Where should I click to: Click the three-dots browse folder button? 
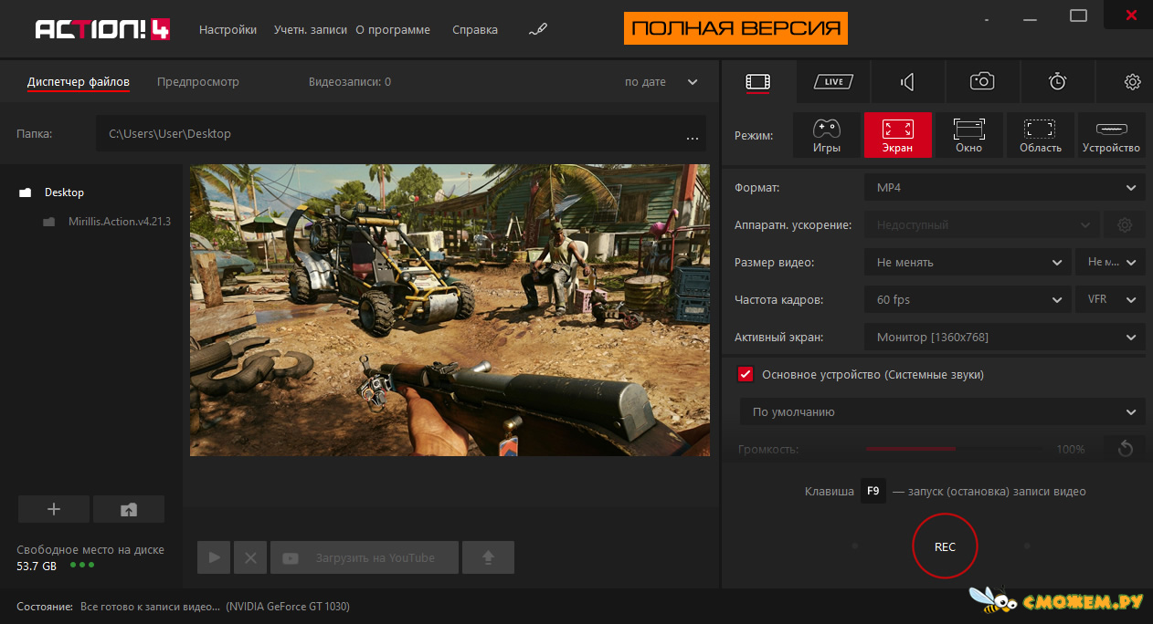tap(693, 139)
